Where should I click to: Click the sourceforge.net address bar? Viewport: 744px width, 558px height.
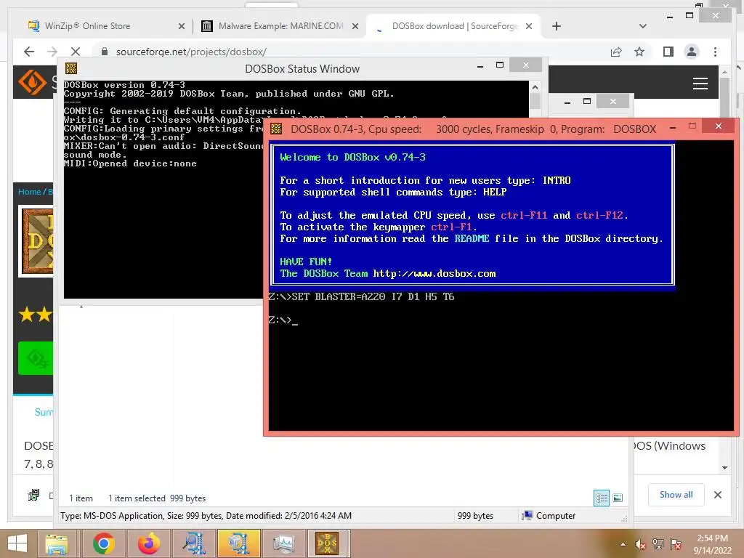[351, 52]
